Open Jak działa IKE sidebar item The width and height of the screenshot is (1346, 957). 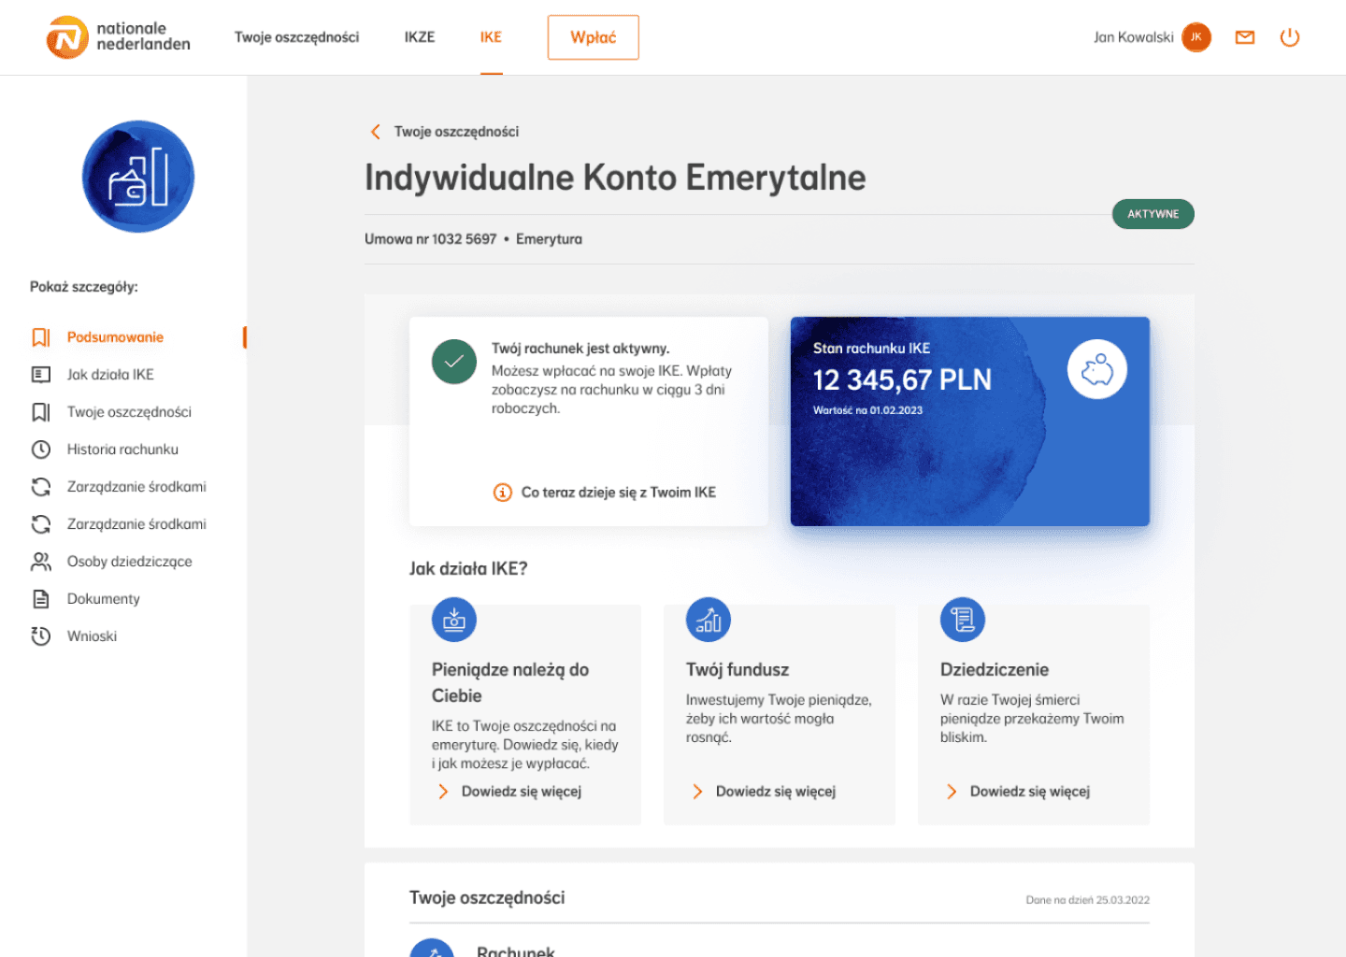tap(110, 375)
